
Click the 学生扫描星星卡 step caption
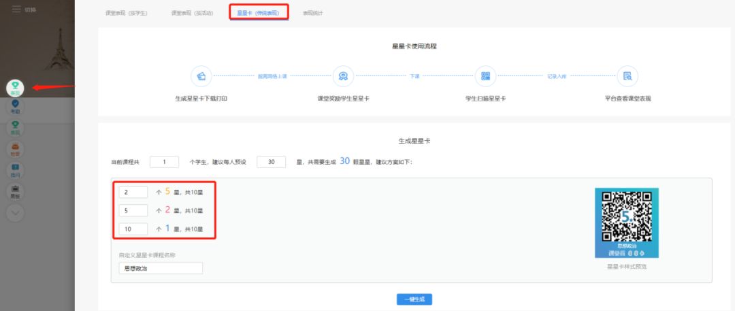coord(485,99)
